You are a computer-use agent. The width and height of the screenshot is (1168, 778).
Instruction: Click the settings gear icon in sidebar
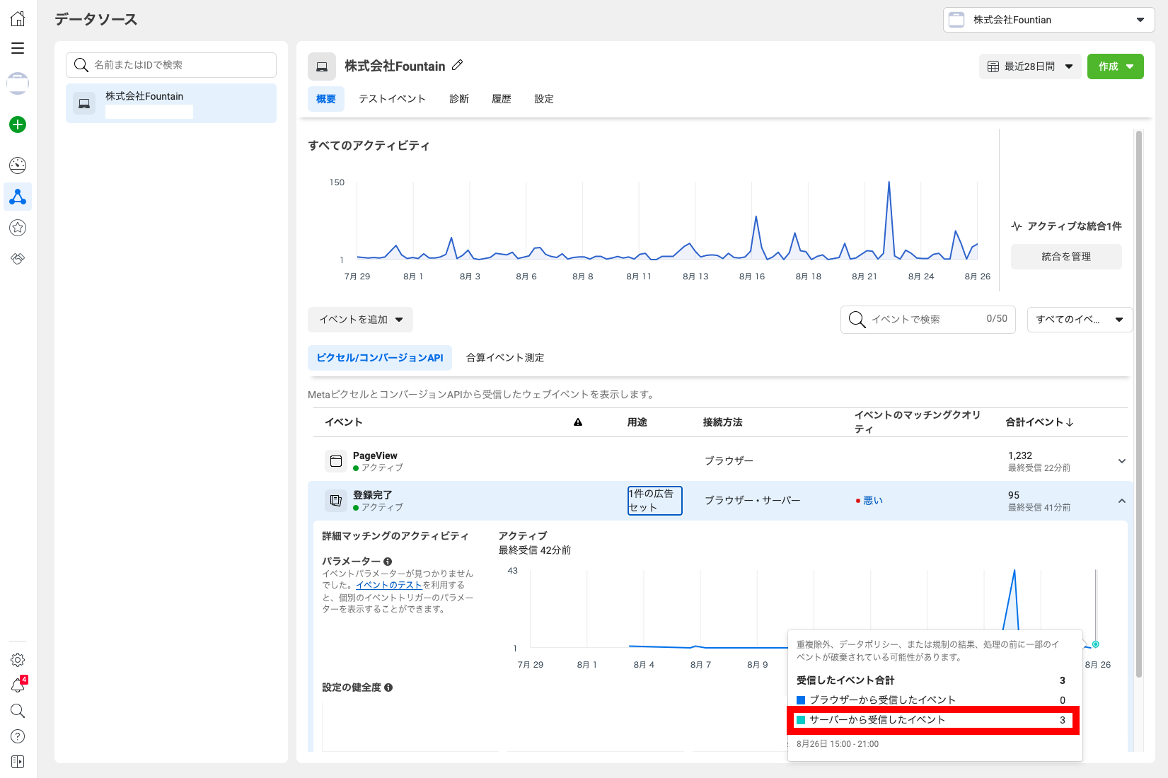[x=18, y=660]
